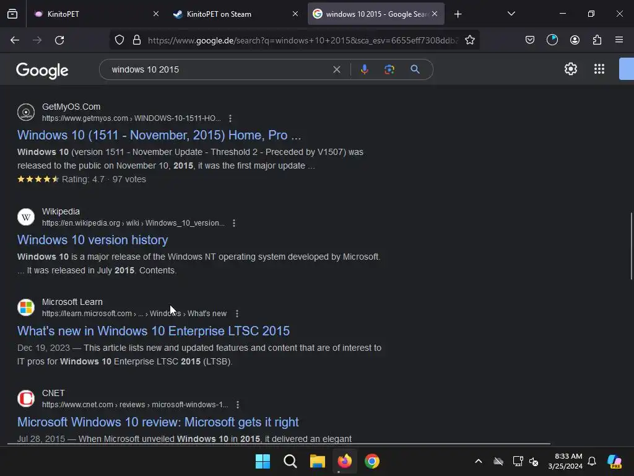Open the clock and date flyout
The height and width of the screenshot is (476, 634).
point(565,461)
